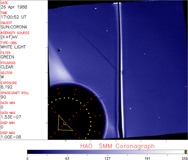The width and height of the screenshot is (188, 160).
Task: Click the HAO SMM Coronagraph title
Action: pyautogui.click(x=117, y=146)
